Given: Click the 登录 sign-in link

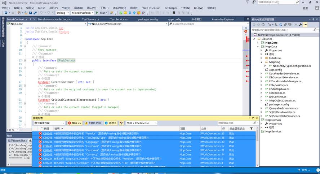Looking at the screenshot, I should pyautogui.click(x=305, y=8).
